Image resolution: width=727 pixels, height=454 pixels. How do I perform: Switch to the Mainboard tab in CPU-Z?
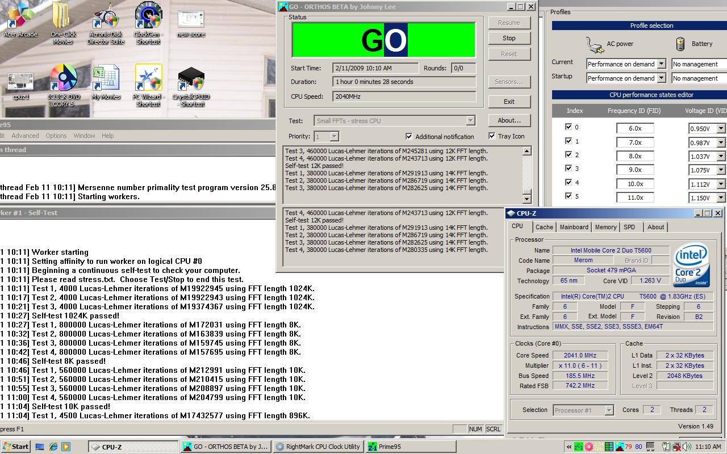point(574,227)
